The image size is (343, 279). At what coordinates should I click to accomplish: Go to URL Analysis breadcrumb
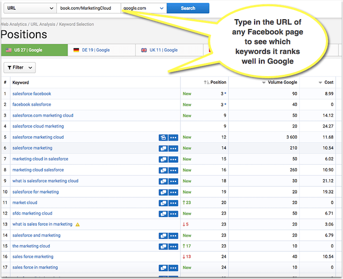[43, 24]
